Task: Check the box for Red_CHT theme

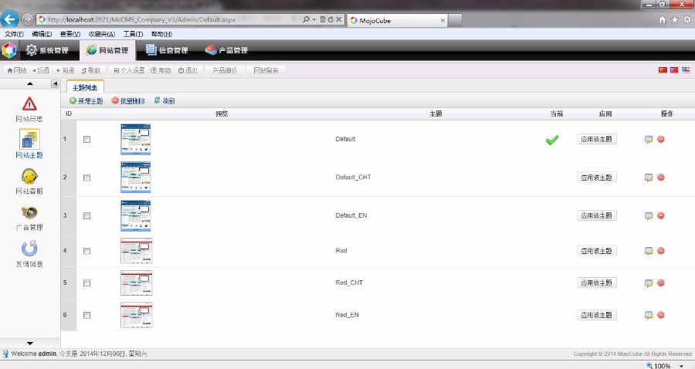Action: coord(86,283)
